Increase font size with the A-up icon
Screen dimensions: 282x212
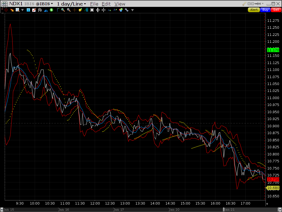(115, 10)
